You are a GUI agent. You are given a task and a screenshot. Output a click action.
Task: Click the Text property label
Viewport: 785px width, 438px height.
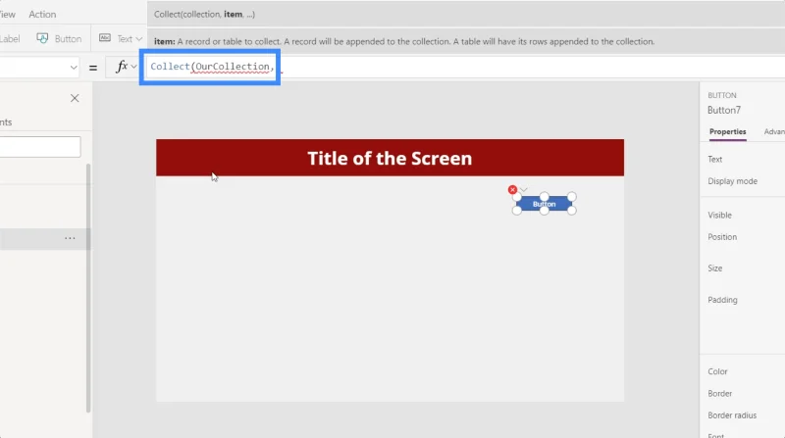(x=715, y=159)
